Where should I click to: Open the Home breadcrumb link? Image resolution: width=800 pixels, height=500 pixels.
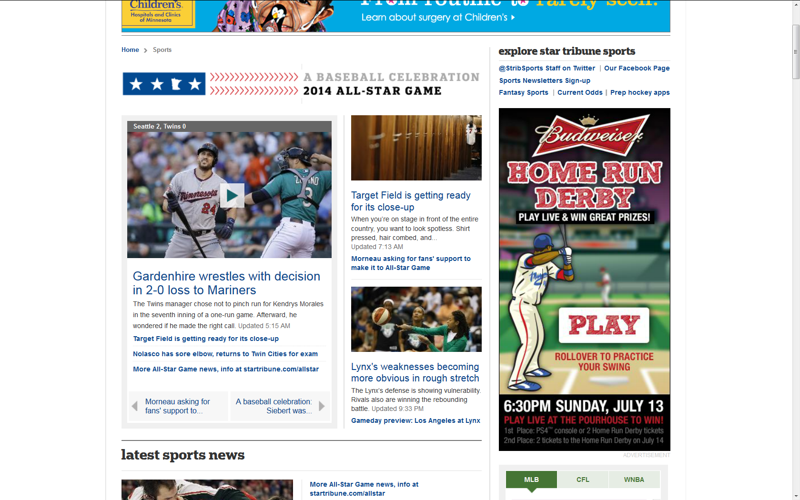tap(130, 50)
